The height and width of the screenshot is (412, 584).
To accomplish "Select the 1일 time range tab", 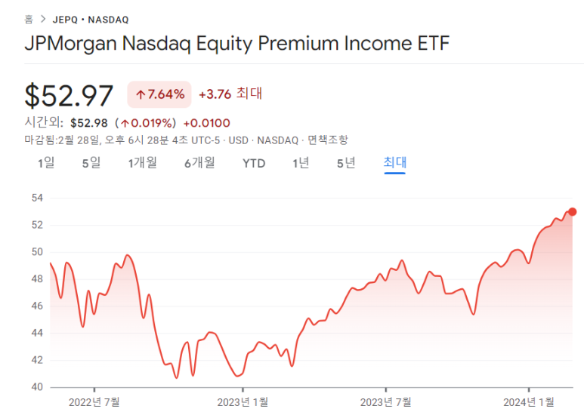I will 46,163.
